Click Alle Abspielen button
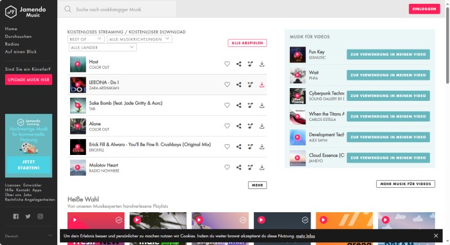Screen dimensions: 450x245 pyautogui.click(x=247, y=43)
